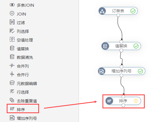The width and height of the screenshot is (160, 122).
Task: Click the 去除重复值 icon
Action: click(x=12, y=100)
